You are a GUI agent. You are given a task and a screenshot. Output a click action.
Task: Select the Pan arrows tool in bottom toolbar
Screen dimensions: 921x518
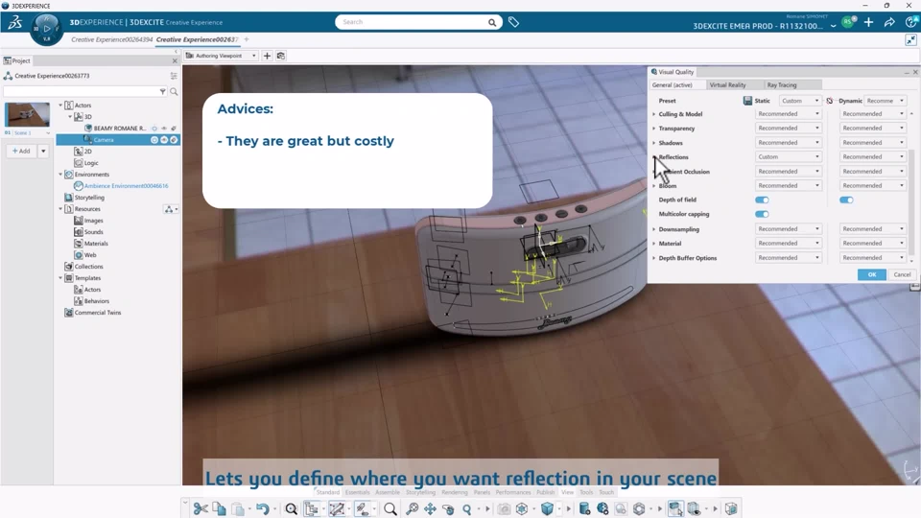pyautogui.click(x=430, y=508)
